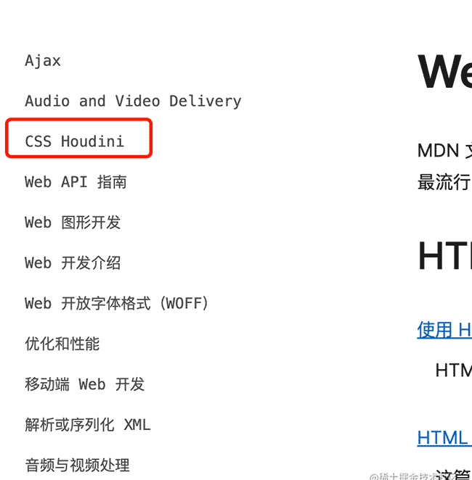Follow the blue HTML link
This screenshot has width=472, height=480.
(x=444, y=438)
